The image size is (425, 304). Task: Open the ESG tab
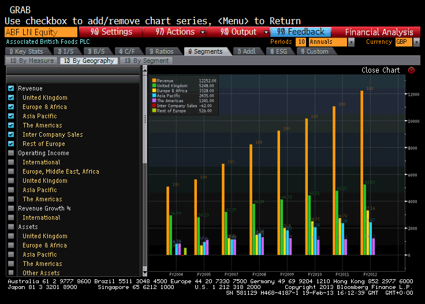pos(280,51)
